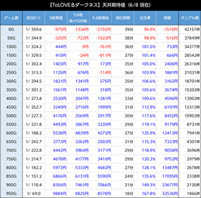The image size is (201, 198).
Task: Click the 1/ 359.6 cell
Action: 34,29
